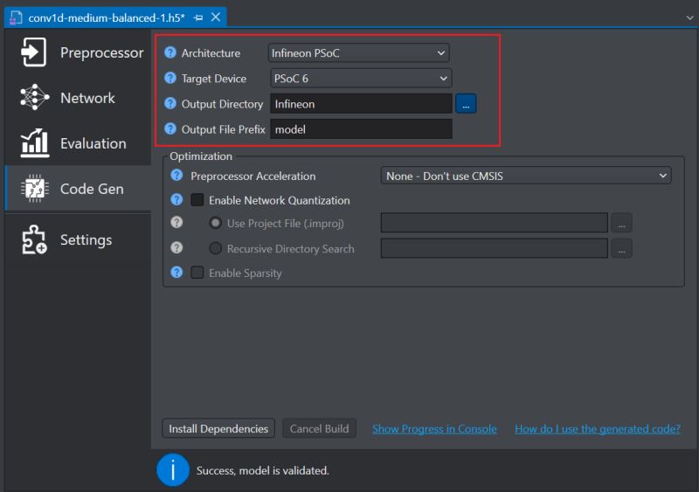Close the conv1d-medium-balanced-1.h5 tab
Viewport: 699px width, 492px height.
pyautogui.click(x=216, y=17)
